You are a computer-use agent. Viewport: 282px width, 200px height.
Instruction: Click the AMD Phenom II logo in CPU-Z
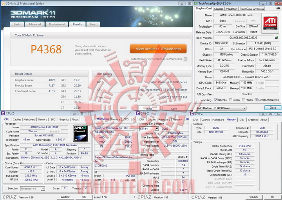point(81,134)
